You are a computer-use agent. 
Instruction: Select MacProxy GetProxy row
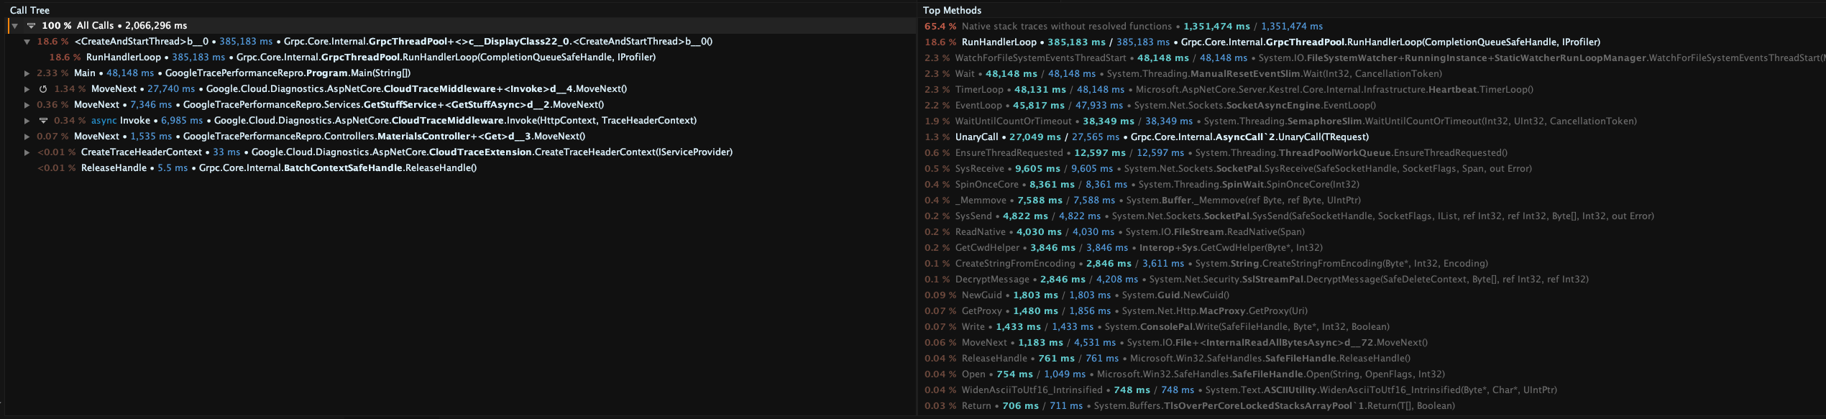point(1372,311)
